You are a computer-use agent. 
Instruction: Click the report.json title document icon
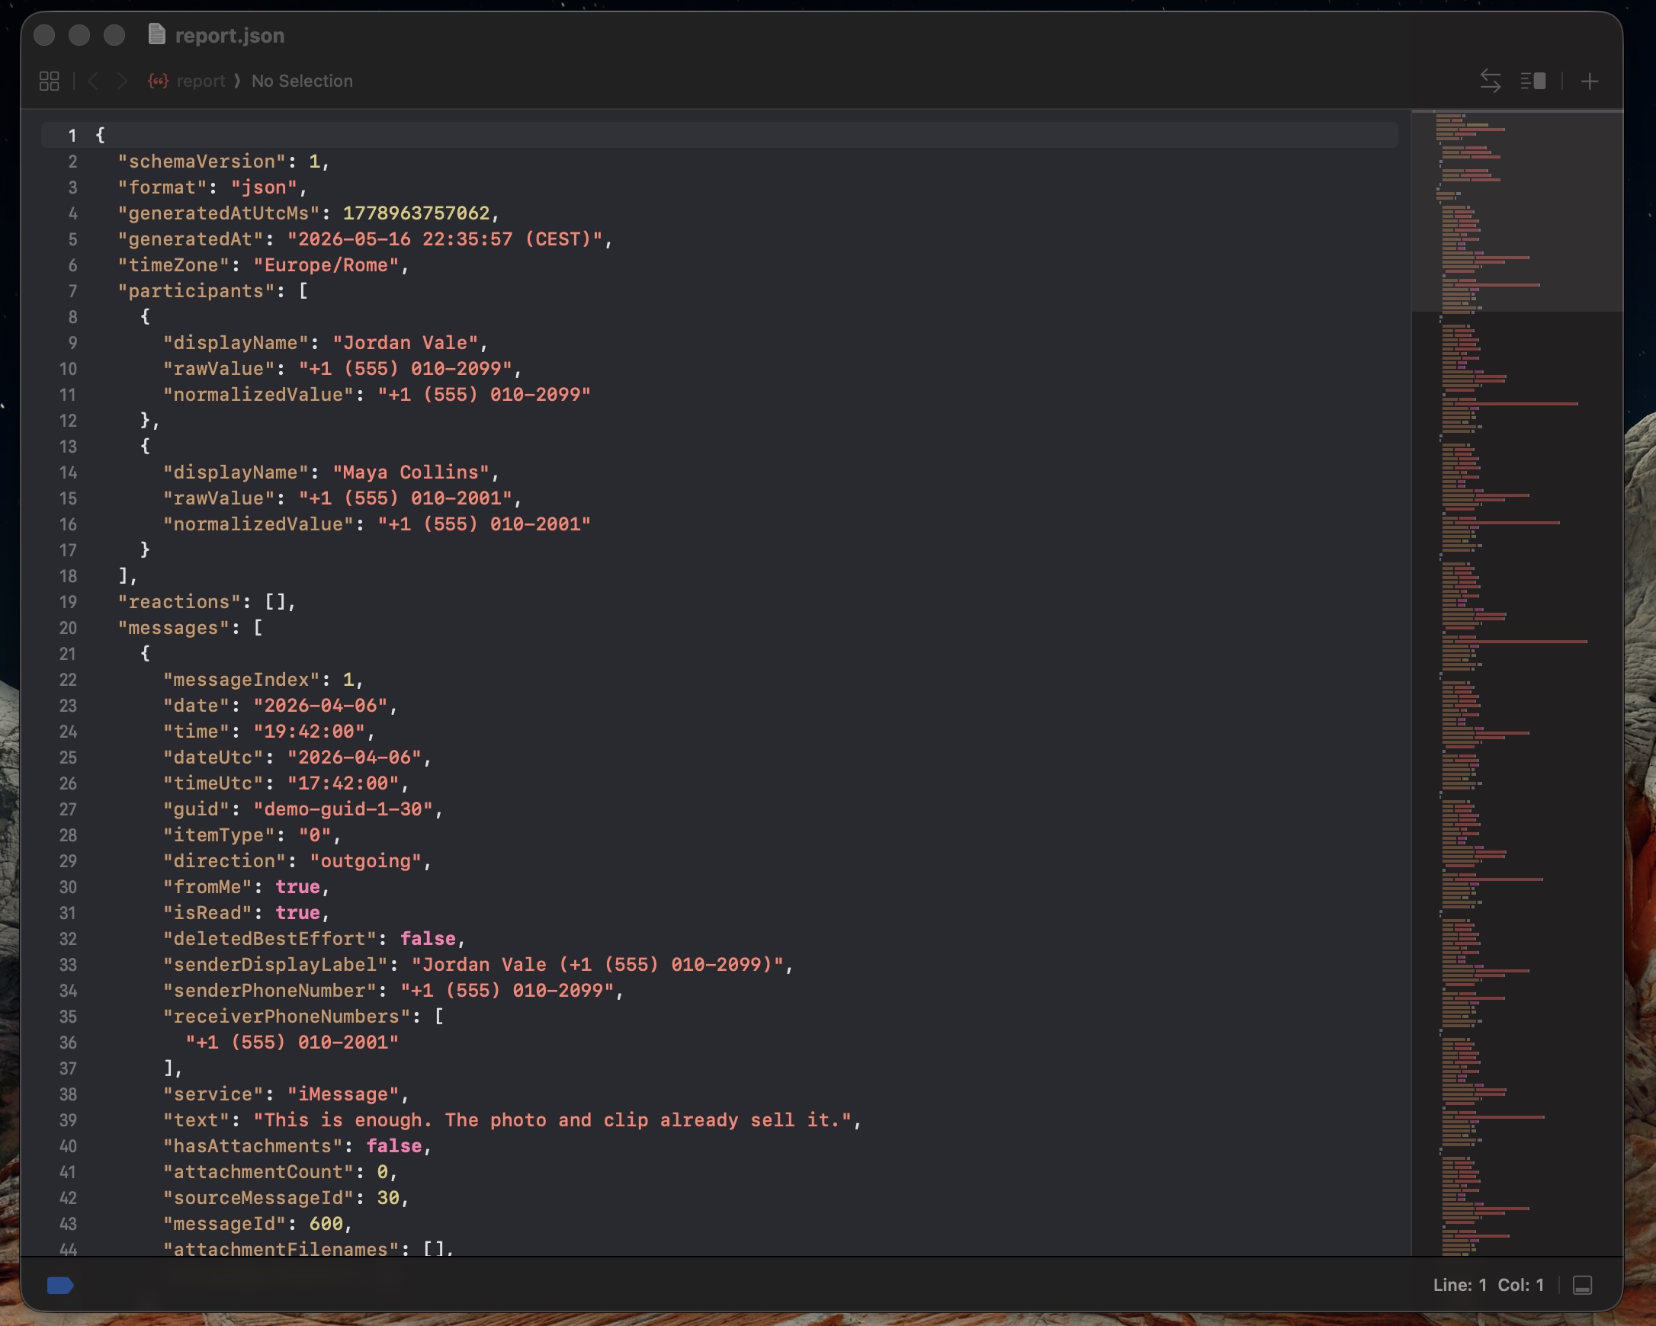coord(157,34)
